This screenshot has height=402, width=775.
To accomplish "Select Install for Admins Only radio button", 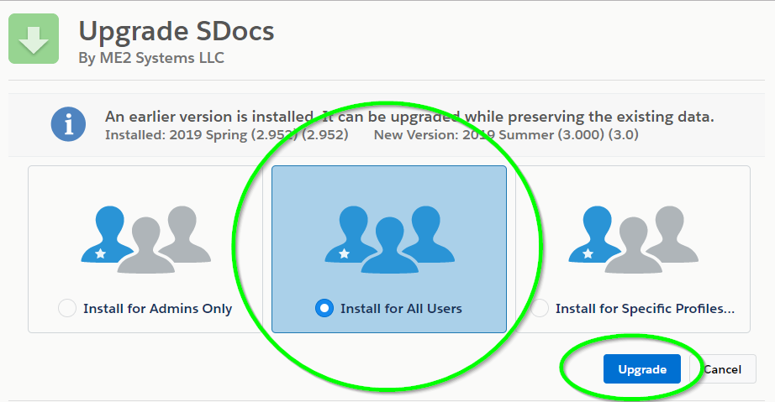I will point(67,308).
